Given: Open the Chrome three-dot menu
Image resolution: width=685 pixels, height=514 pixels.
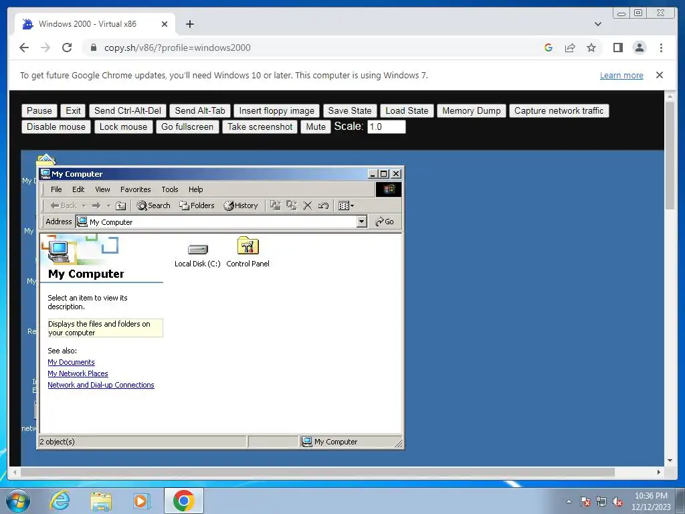Looking at the screenshot, I should [x=661, y=48].
